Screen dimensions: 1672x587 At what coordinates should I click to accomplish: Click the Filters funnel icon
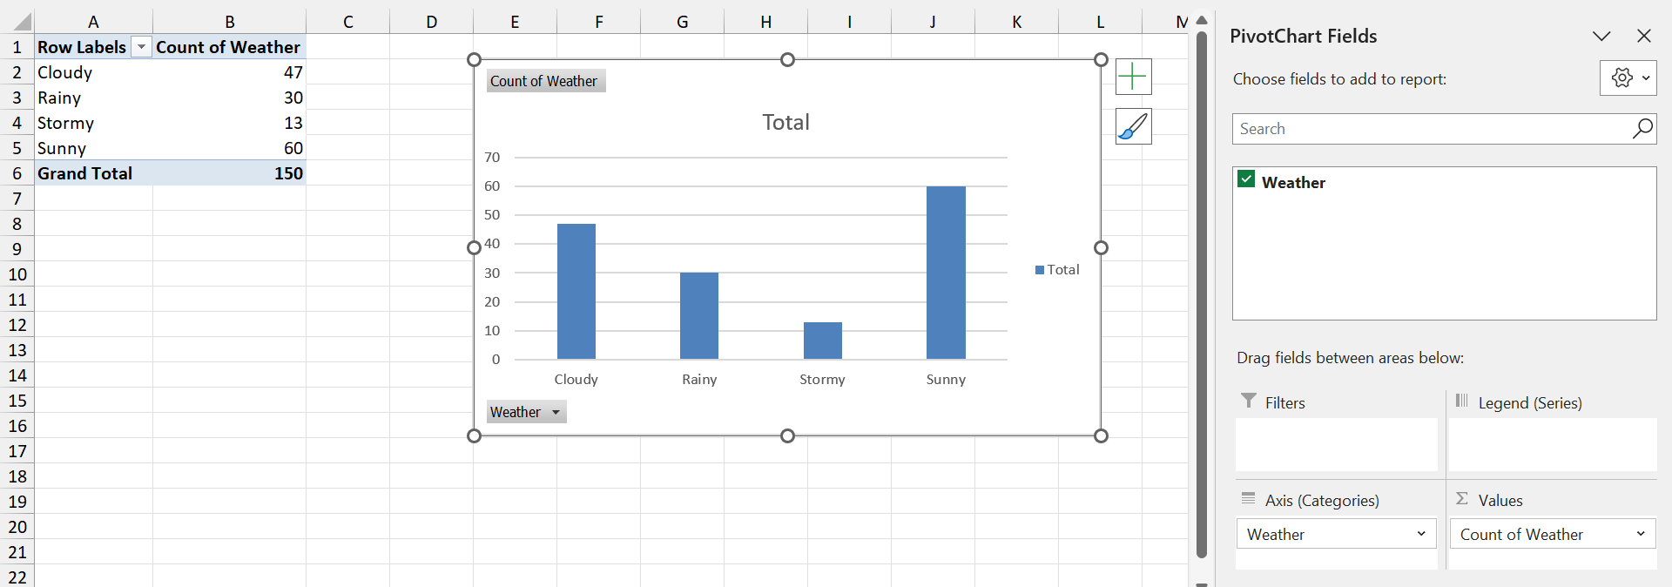[1248, 401]
